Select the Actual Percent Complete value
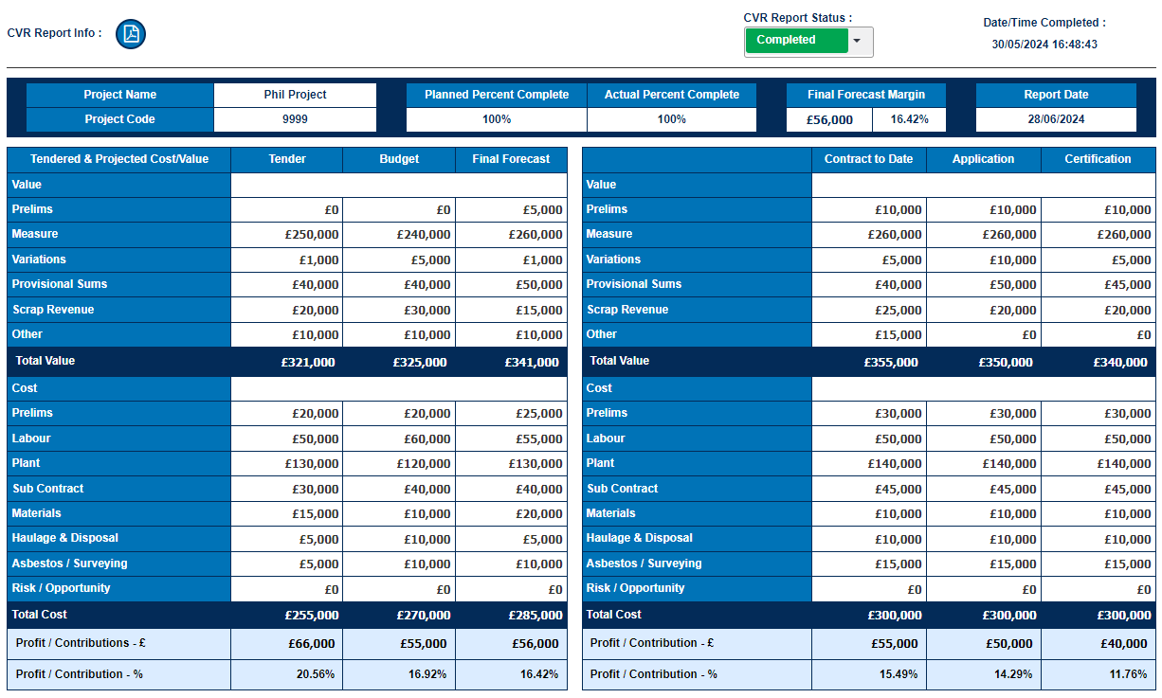Image resolution: width=1162 pixels, height=698 pixels. pos(671,119)
